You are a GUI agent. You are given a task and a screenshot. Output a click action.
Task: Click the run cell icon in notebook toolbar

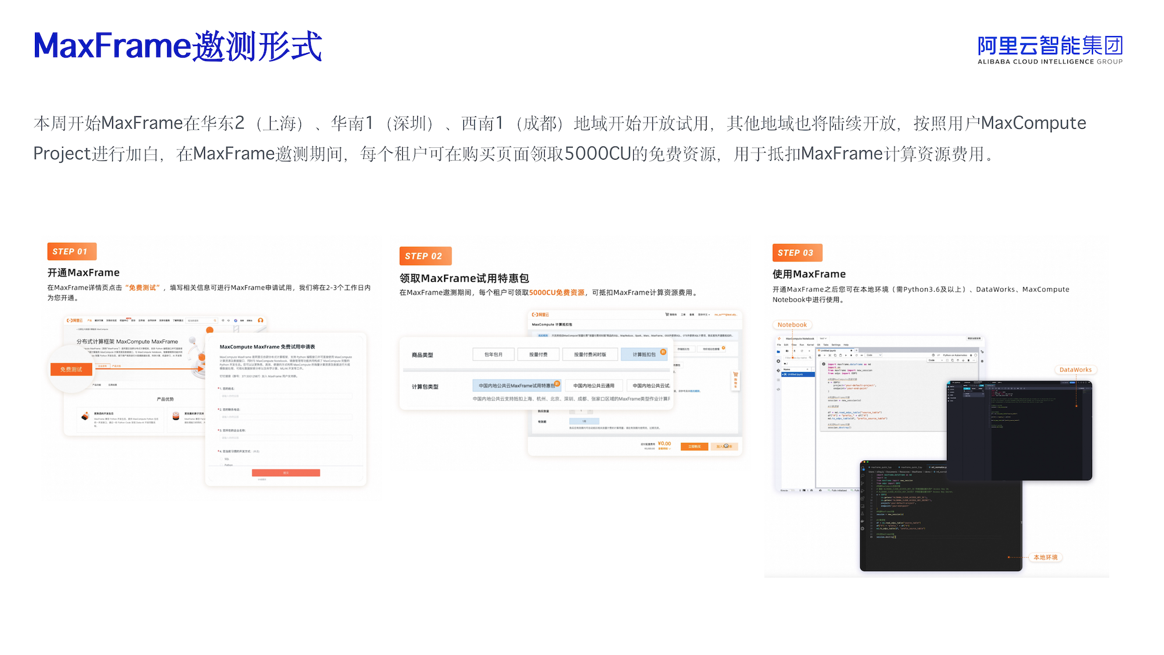click(x=846, y=355)
